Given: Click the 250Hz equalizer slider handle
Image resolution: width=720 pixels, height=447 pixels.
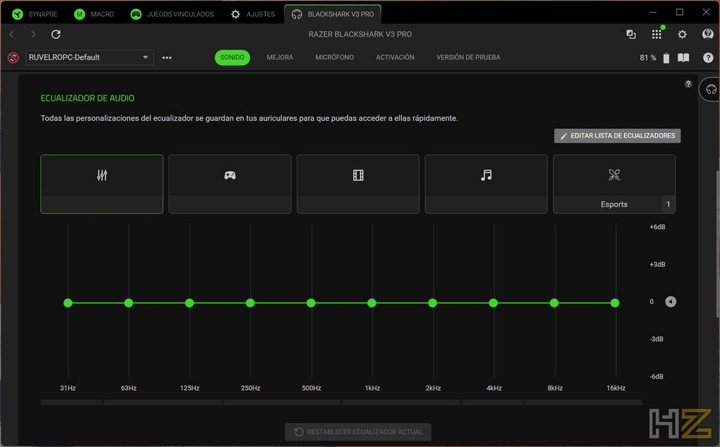Looking at the screenshot, I should (x=251, y=303).
